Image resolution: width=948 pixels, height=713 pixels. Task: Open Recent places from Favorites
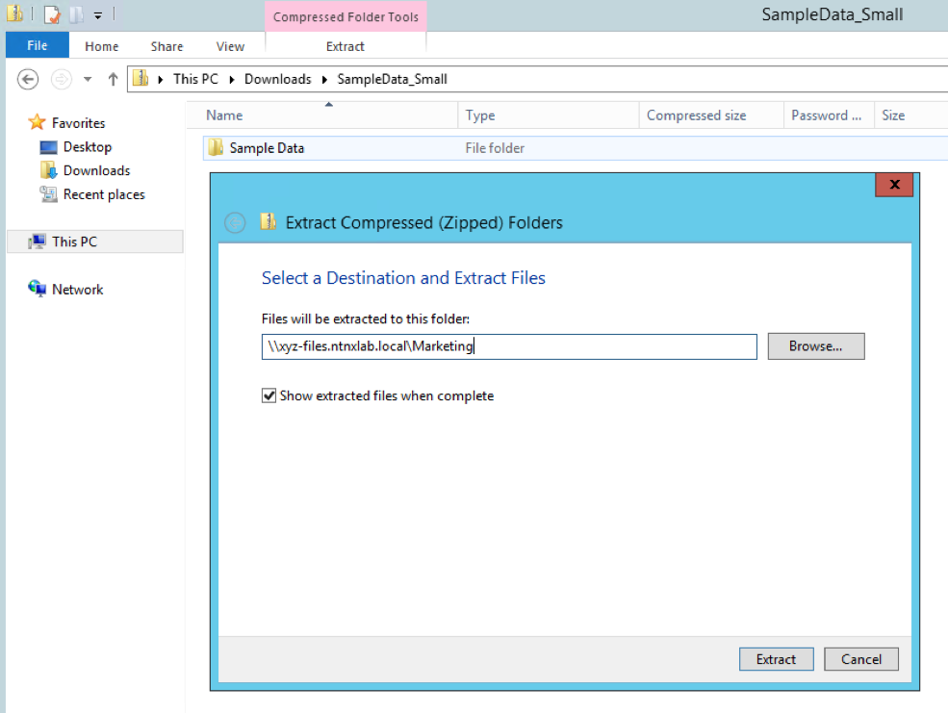pyautogui.click(x=104, y=194)
